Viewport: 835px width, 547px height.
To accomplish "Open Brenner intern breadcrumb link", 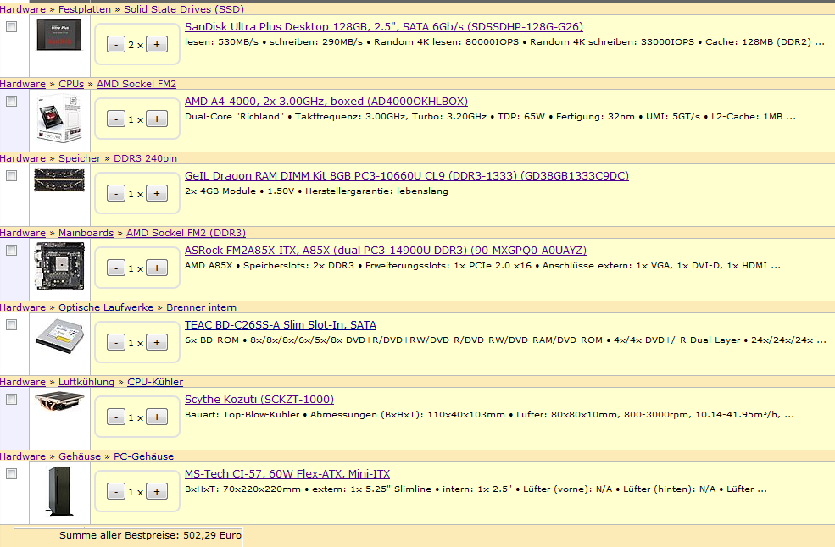I will pos(201,307).
